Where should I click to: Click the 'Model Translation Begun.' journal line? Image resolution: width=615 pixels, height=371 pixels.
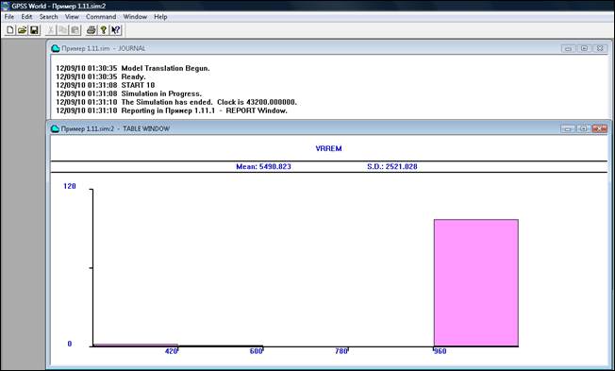pyautogui.click(x=133, y=68)
